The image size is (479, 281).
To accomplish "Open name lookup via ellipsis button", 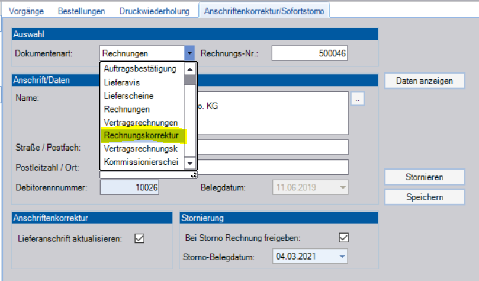I will pyautogui.click(x=357, y=100).
